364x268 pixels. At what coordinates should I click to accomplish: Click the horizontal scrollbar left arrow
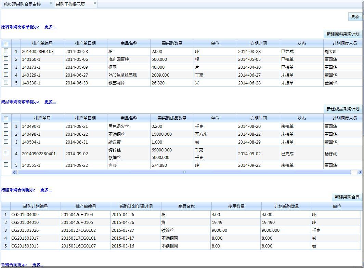point(14,172)
